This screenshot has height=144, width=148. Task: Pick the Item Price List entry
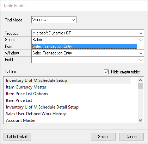[x=19, y=100]
